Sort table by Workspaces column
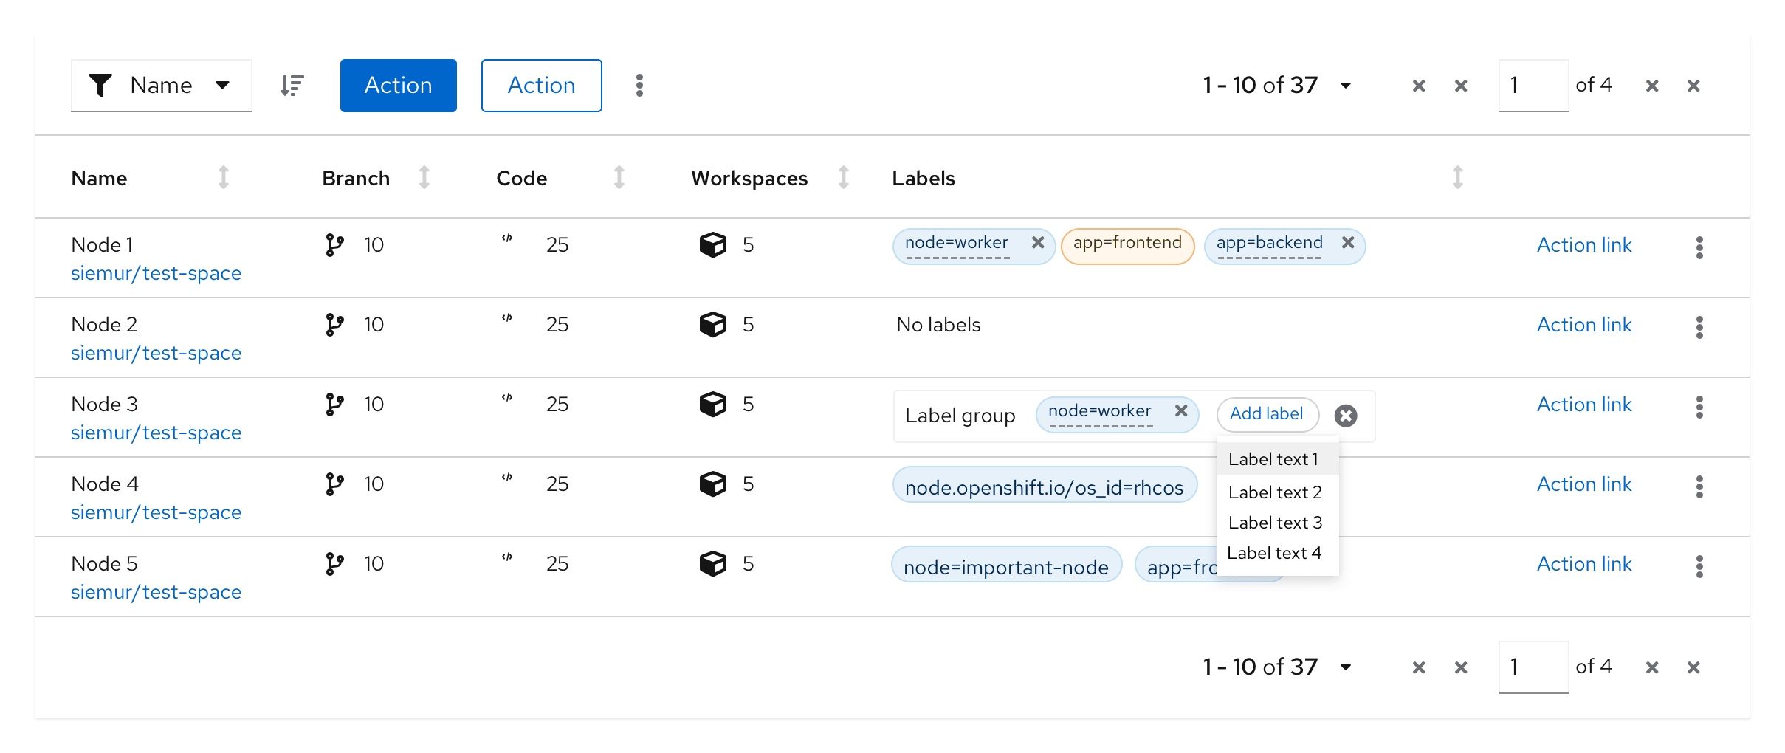Viewport: 1785px width, 753px height. (843, 178)
